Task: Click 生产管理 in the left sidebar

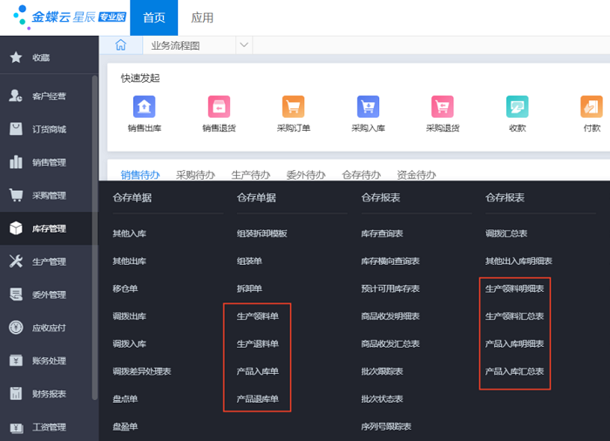Action: 49,261
